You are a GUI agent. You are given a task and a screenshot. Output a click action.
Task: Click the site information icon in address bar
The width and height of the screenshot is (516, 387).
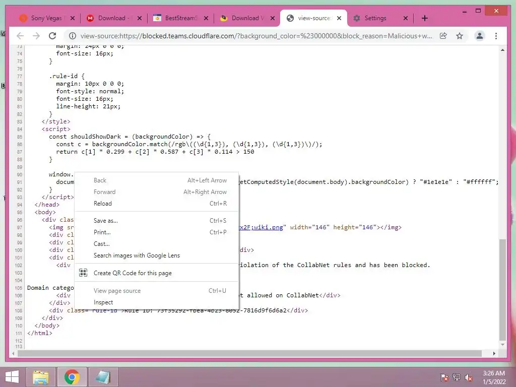click(73, 36)
